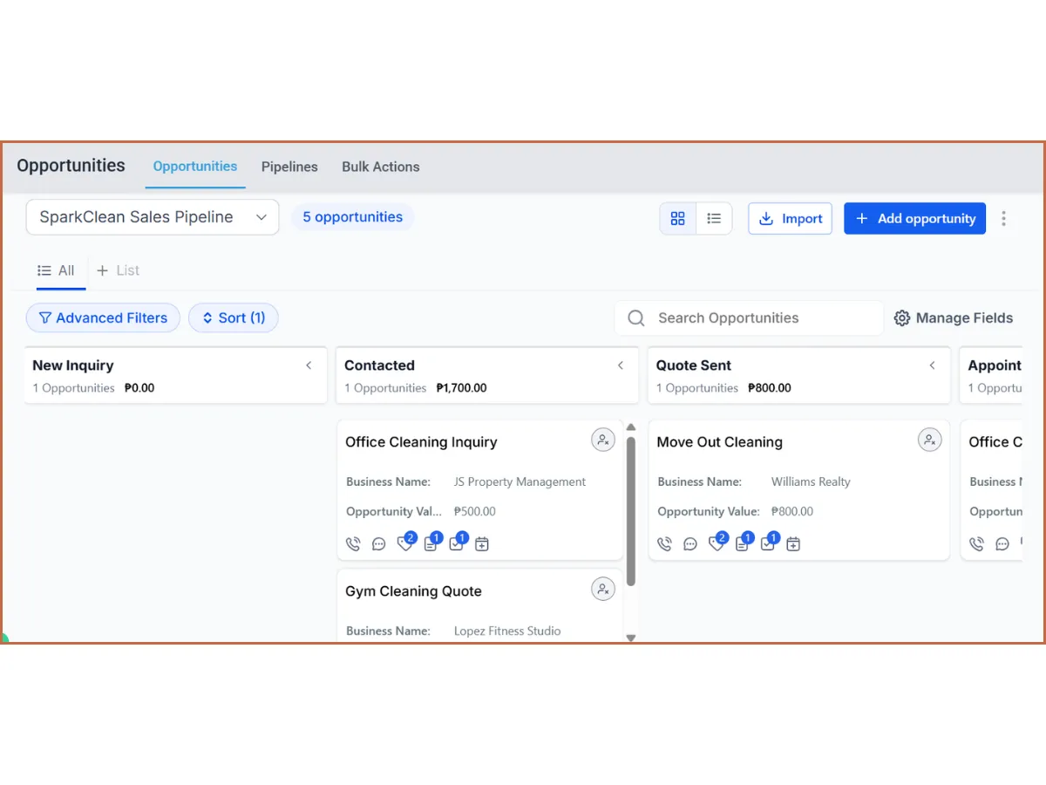This screenshot has height=785, width=1046.
Task: Click appointment calendar icon on Move Out Cleaning card
Action: coord(793,544)
